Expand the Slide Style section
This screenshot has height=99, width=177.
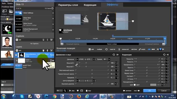[x=53, y=19]
